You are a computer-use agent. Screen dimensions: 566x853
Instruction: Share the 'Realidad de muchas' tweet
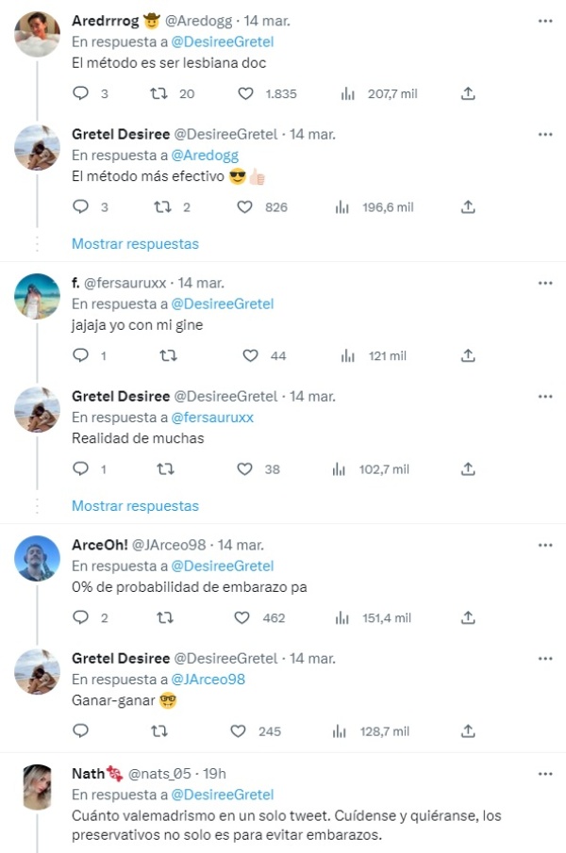[468, 468]
